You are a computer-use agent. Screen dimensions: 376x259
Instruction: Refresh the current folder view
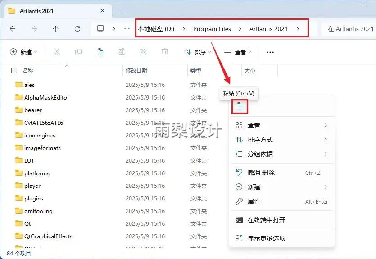point(77,29)
